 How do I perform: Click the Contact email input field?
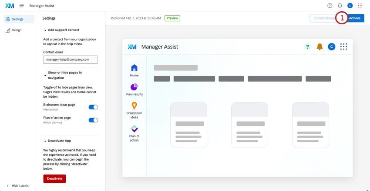(x=71, y=60)
